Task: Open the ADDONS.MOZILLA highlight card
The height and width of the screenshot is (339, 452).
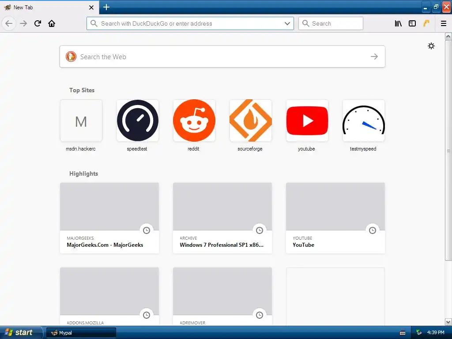Action: tap(109, 297)
